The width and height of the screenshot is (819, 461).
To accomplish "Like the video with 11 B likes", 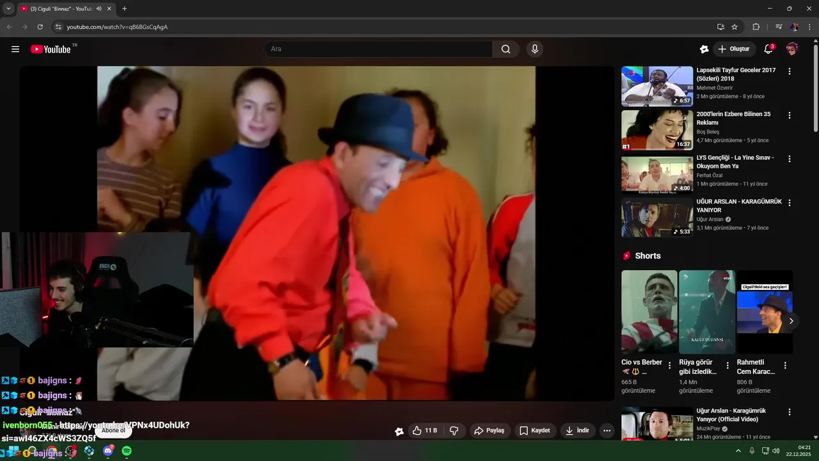I will [x=425, y=431].
